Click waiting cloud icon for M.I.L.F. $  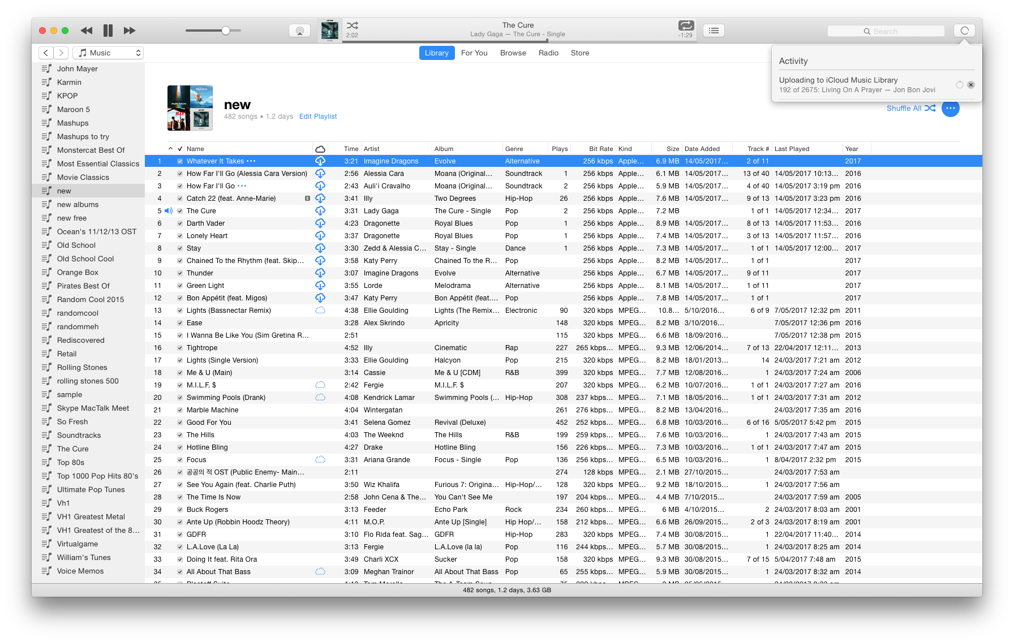[x=320, y=385]
